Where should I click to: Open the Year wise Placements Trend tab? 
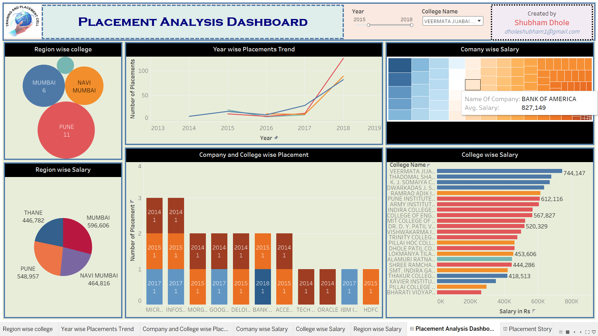pyautogui.click(x=97, y=329)
